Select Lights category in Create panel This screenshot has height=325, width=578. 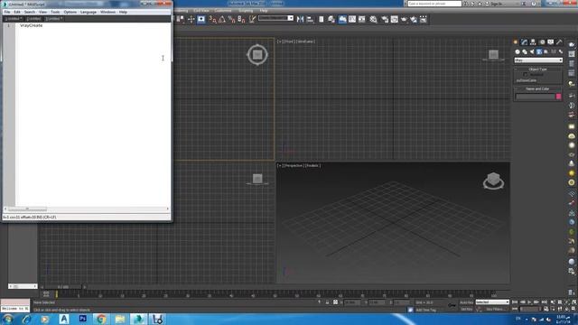(x=532, y=52)
